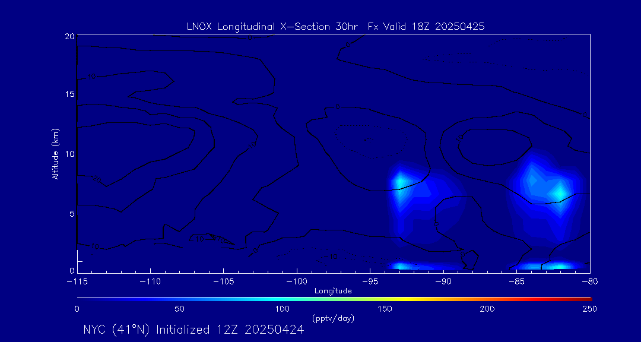641x342 pixels.
Task: Click the cyan hotspot near -82 longitude at 6.5 km
Action: [559, 193]
